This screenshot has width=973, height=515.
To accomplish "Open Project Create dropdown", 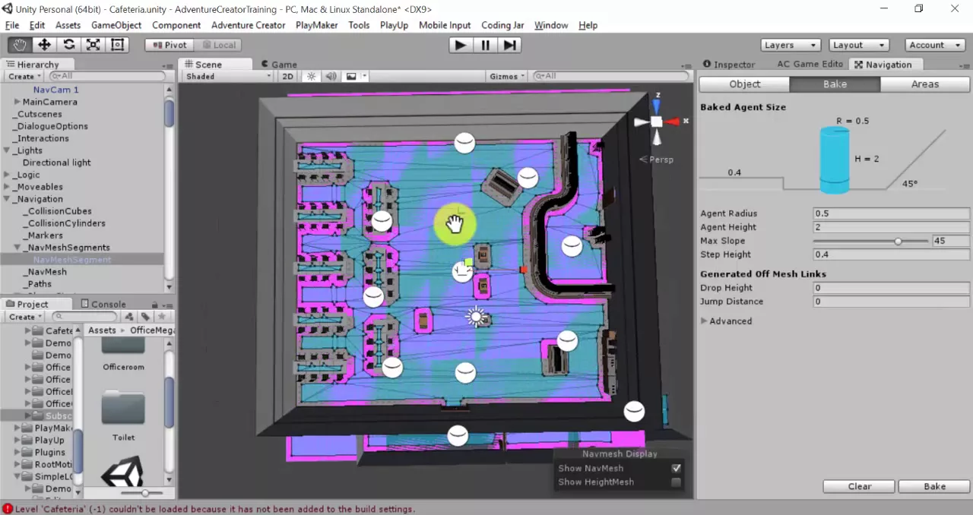I will pos(25,317).
